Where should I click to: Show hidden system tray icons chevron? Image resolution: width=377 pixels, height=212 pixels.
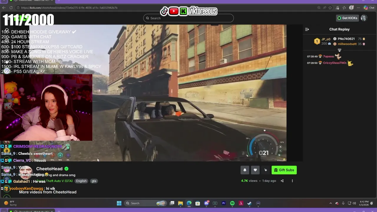tap(330, 203)
